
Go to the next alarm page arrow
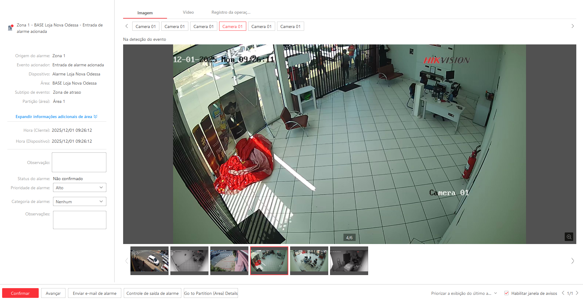click(577, 293)
